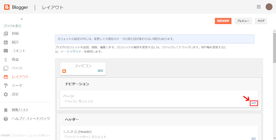The height and width of the screenshot is (140, 276).
Task: Click the 閲覧リスト bookmark icon
Action: point(6,110)
